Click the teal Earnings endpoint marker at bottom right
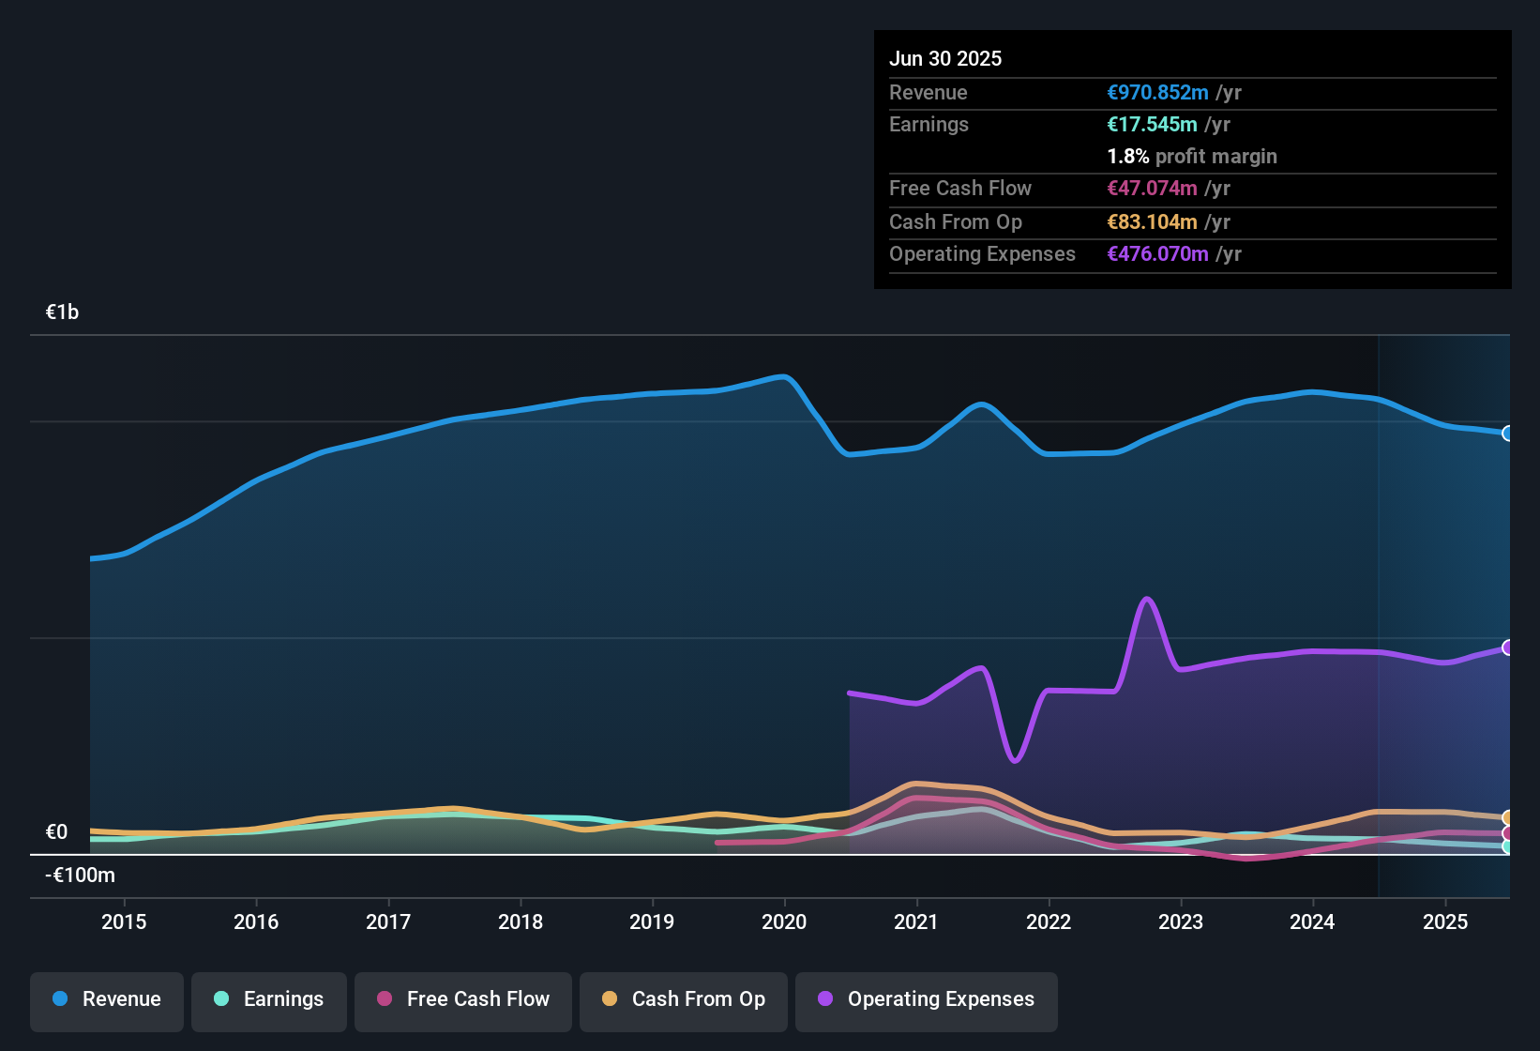The height and width of the screenshot is (1051, 1540). coord(1507,847)
